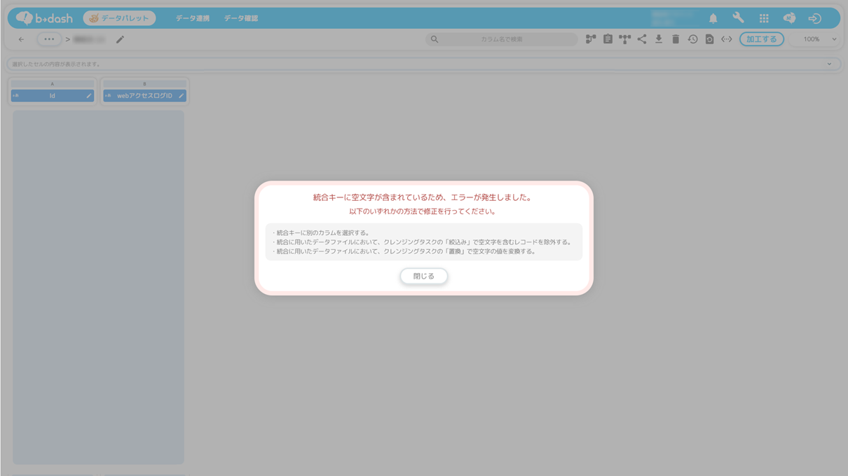Open the データ連携 menu
The image size is (848, 476).
193,18
